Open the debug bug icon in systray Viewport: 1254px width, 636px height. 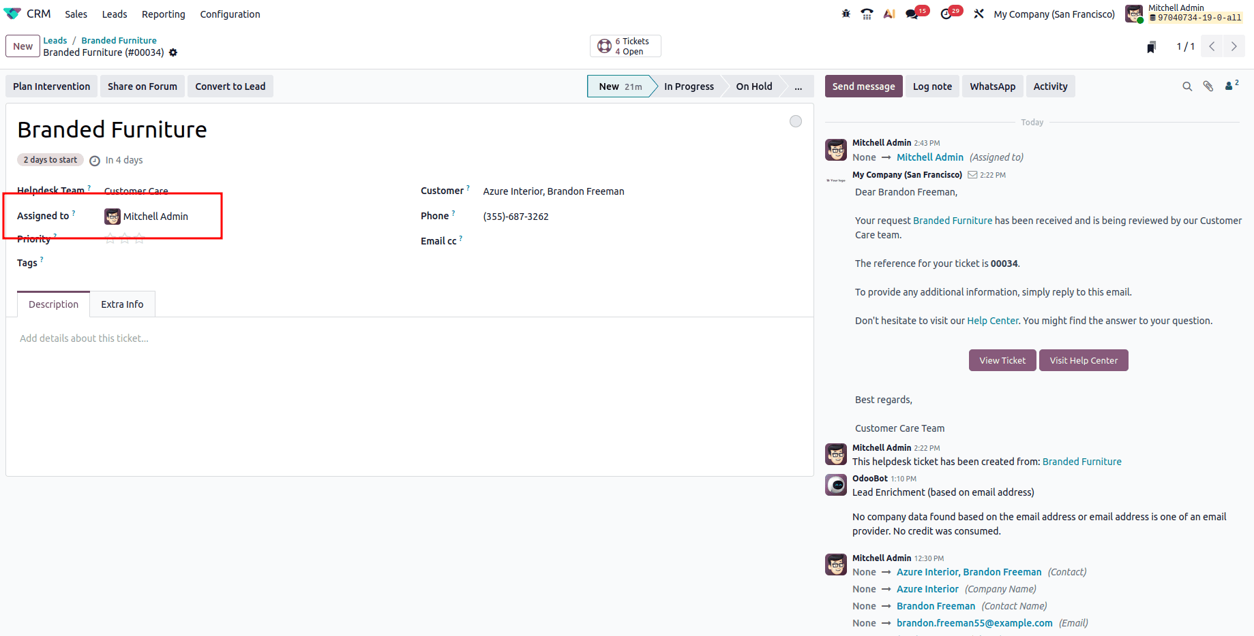(846, 14)
